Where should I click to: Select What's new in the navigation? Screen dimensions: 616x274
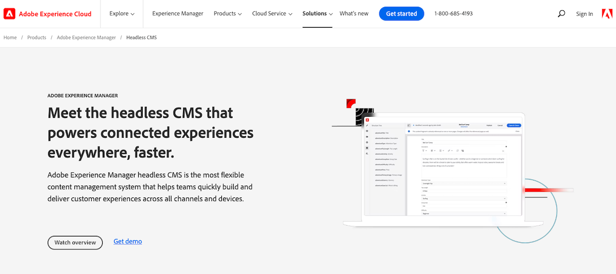(354, 14)
